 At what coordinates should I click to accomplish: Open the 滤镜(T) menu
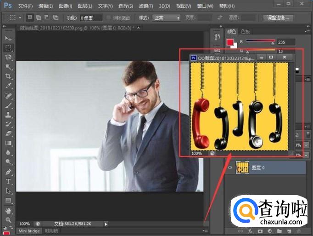point(146,6)
